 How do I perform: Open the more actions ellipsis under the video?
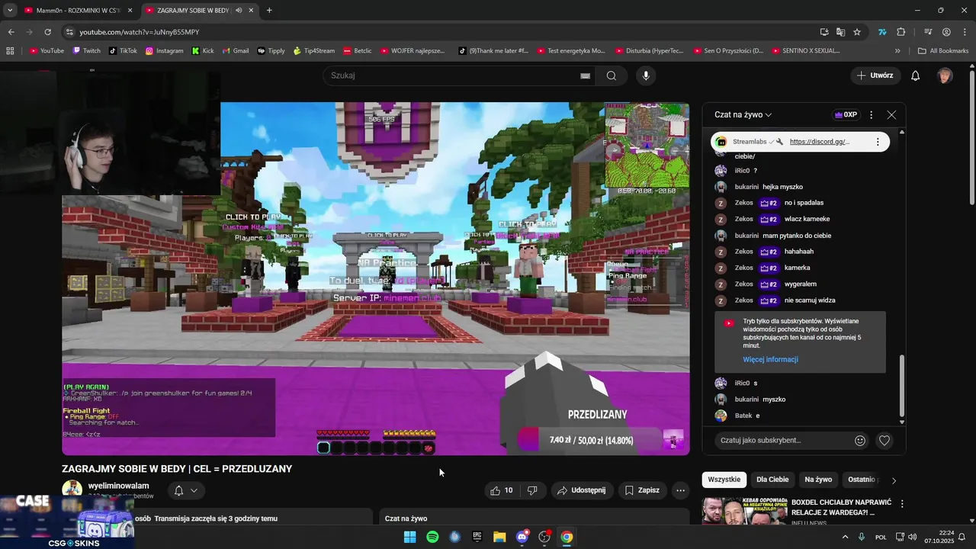click(x=681, y=490)
